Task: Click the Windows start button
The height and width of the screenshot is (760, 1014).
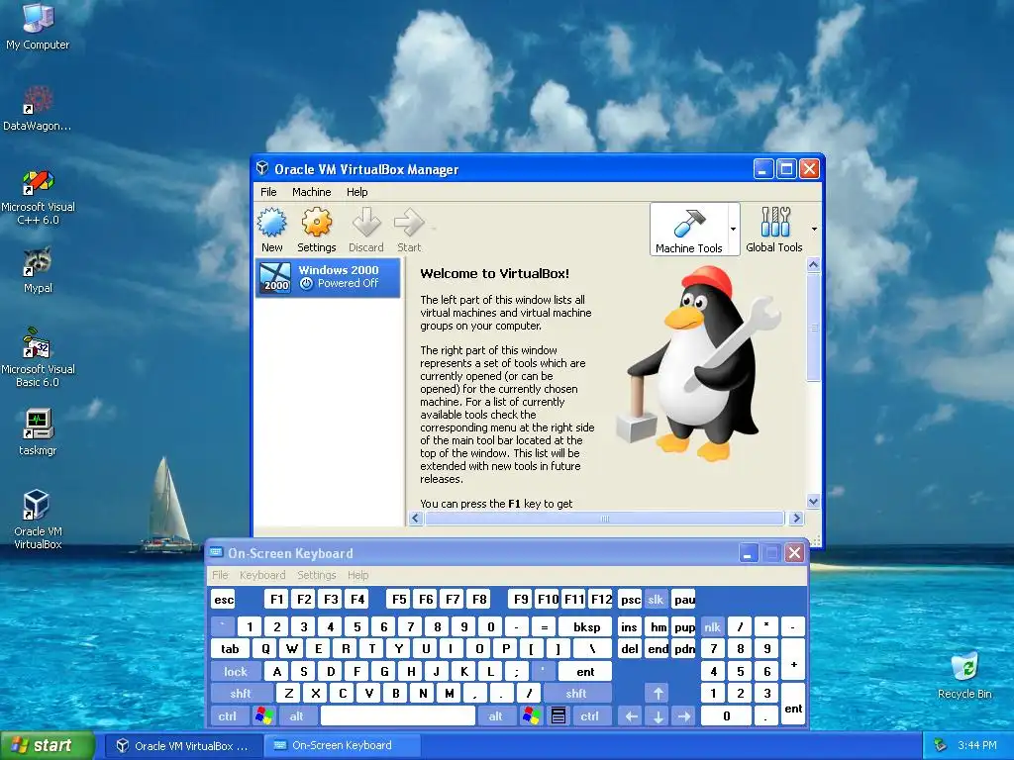Action: [48, 745]
